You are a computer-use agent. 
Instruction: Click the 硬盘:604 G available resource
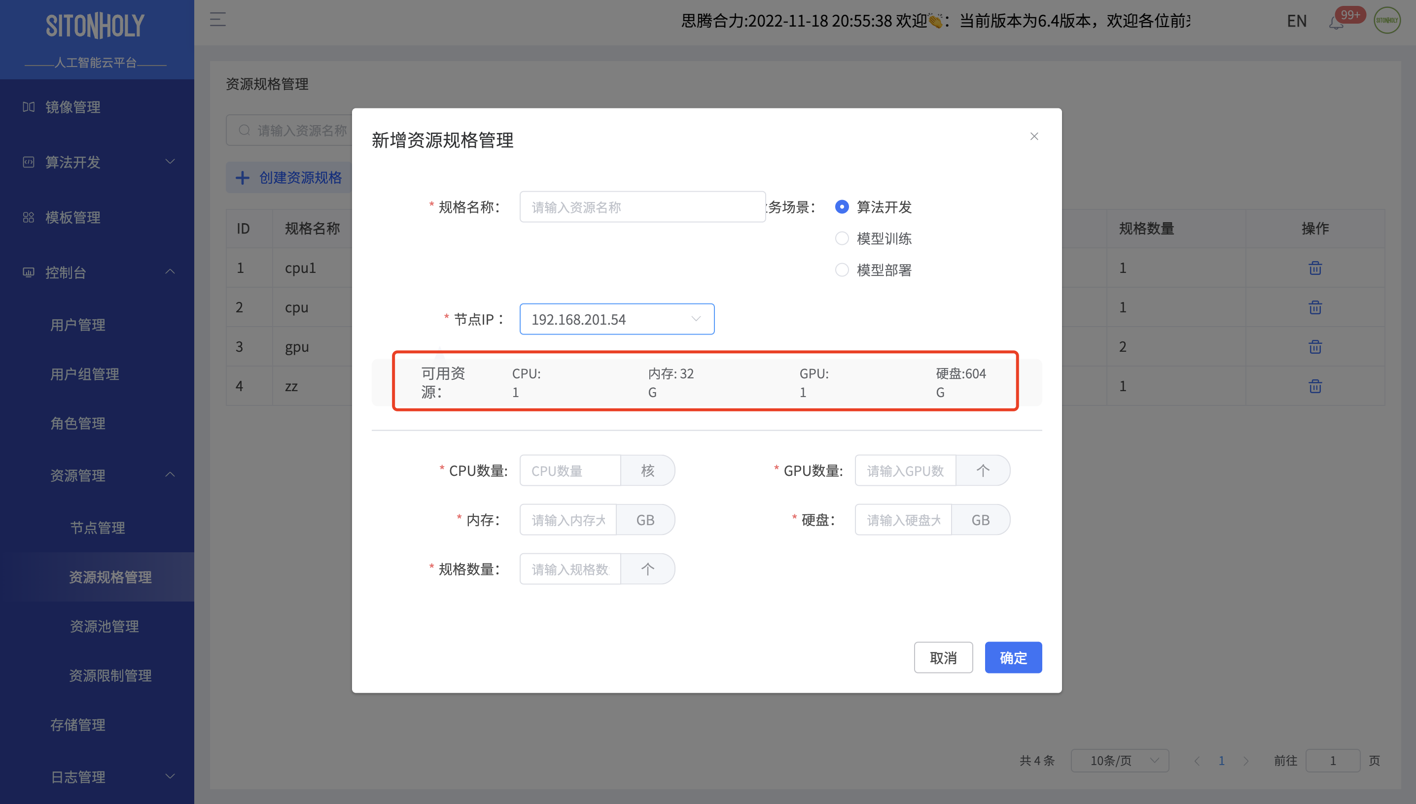pyautogui.click(x=961, y=383)
